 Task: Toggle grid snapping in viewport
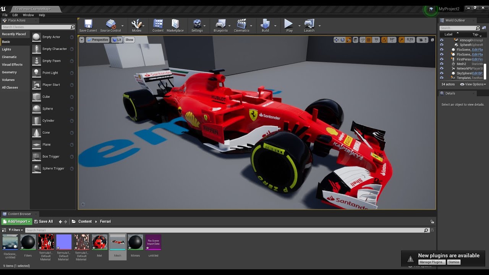(369, 40)
